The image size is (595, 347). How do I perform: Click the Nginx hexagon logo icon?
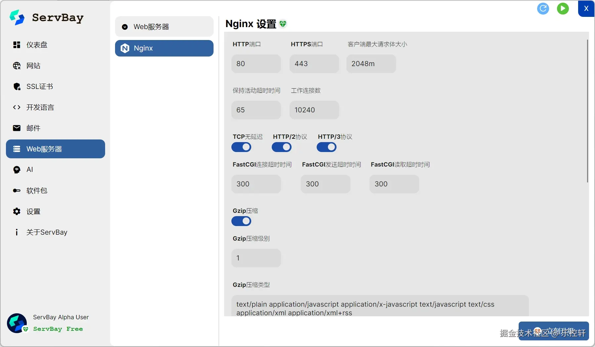pos(125,48)
